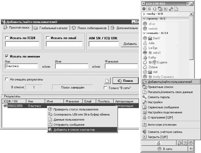The height and width of the screenshot is (153, 201).
Task: Open the history icon (H) in QIP toolbar
Action: tap(165, 9)
